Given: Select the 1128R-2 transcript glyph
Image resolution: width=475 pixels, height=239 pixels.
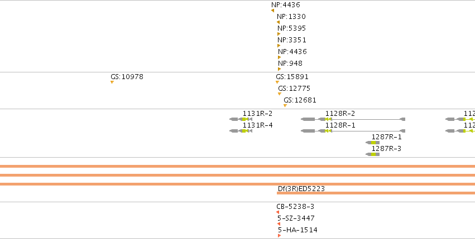Looking at the screenshot, I should point(353,119).
